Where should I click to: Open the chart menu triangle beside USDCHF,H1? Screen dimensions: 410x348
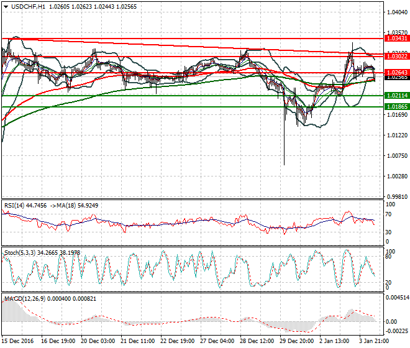tap(6, 7)
